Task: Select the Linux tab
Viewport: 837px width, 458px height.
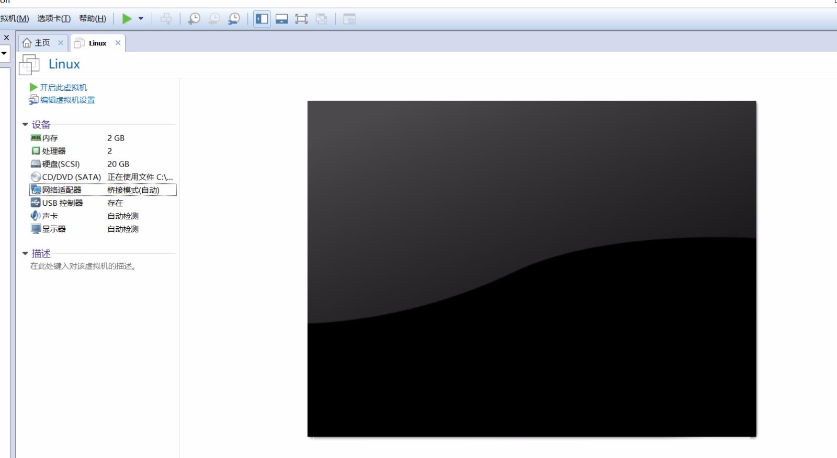Action: (97, 43)
